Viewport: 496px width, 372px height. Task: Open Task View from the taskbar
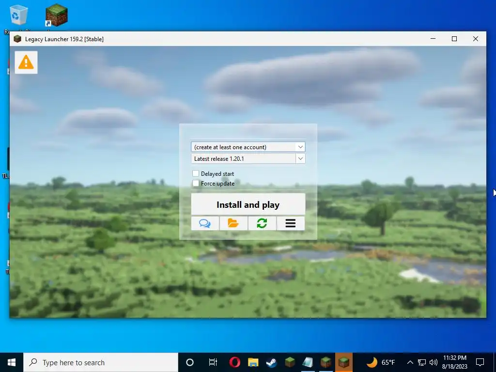click(x=213, y=362)
